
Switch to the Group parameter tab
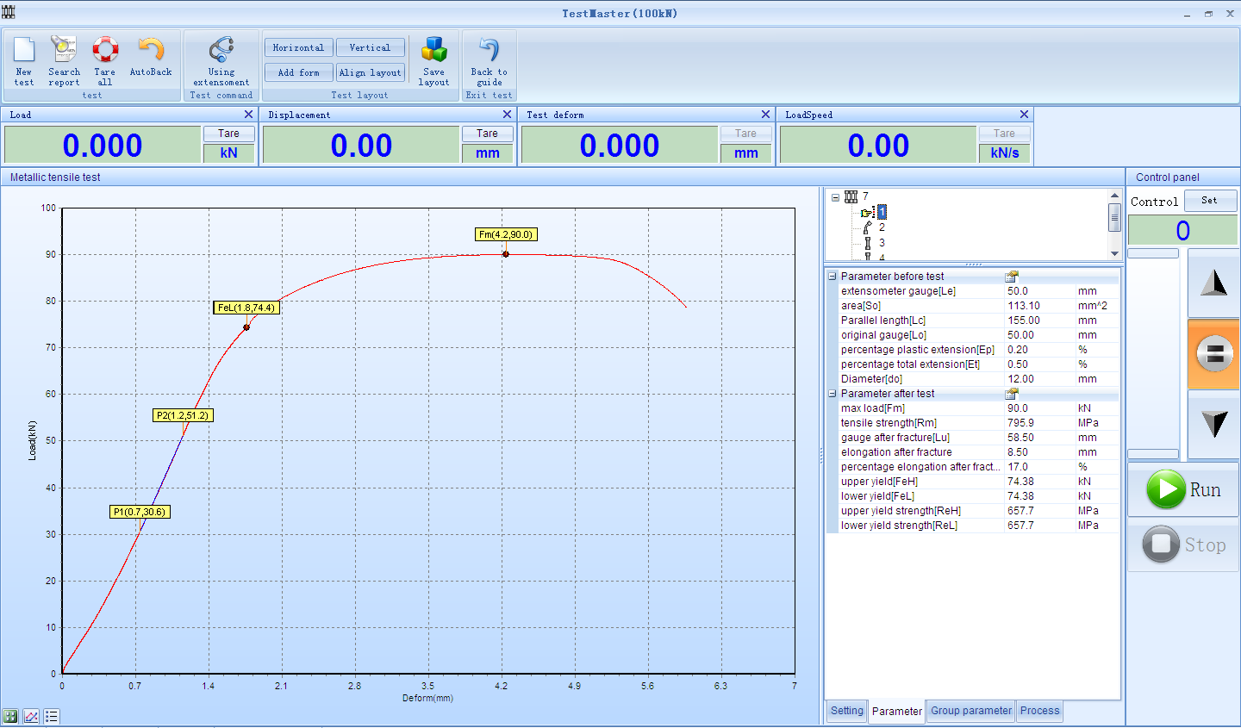pos(970,711)
